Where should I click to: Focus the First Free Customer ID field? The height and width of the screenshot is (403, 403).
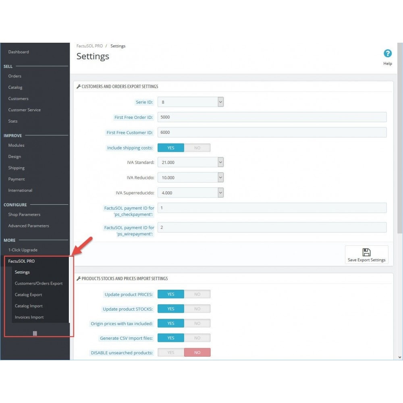pos(272,132)
